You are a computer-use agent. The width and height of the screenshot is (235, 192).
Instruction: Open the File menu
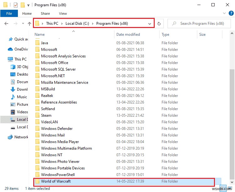[9, 13]
